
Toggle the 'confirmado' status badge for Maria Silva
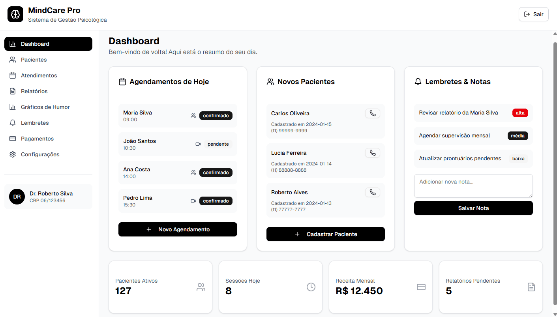pos(216,116)
